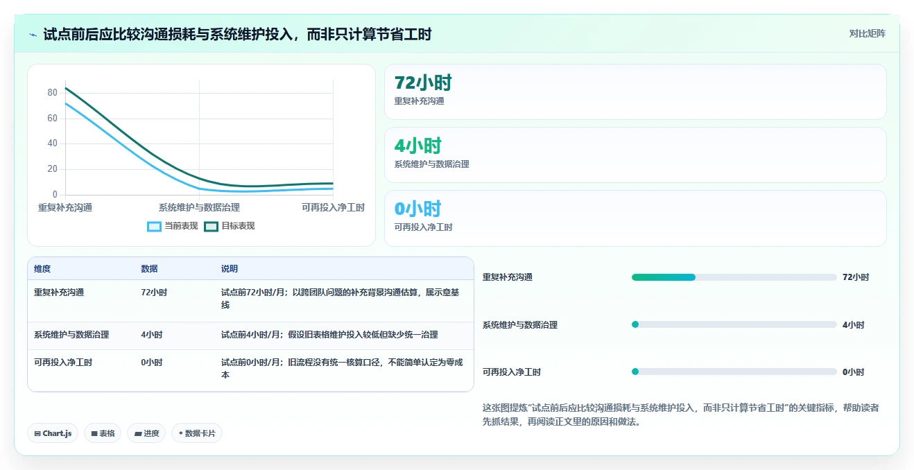Click the 表格 tag chip
This screenshot has width=914, height=470.
tap(103, 433)
